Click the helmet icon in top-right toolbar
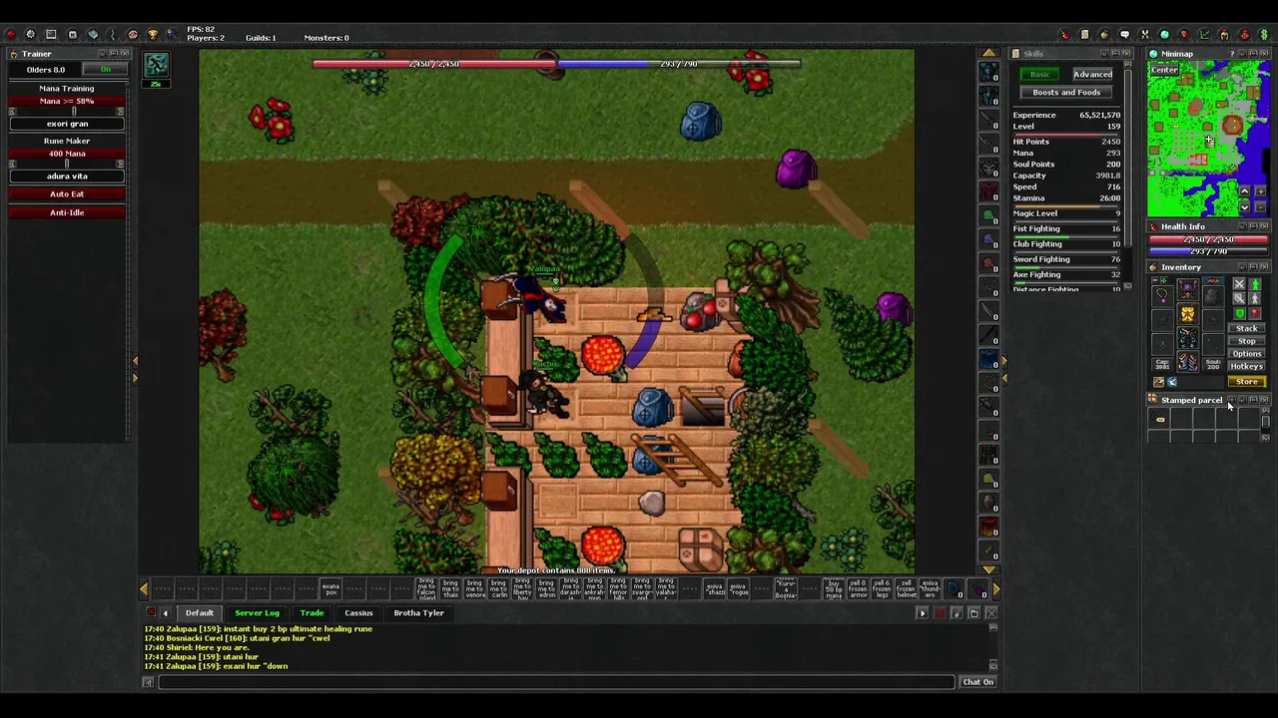1278x718 pixels. (1224, 35)
